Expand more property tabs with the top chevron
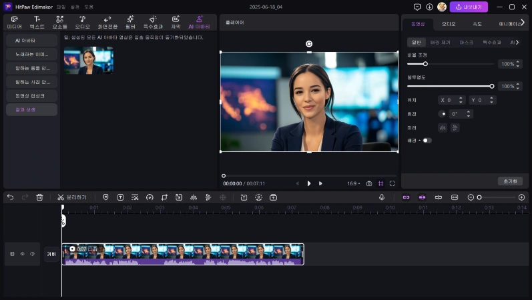532x300 pixels. click(523, 23)
